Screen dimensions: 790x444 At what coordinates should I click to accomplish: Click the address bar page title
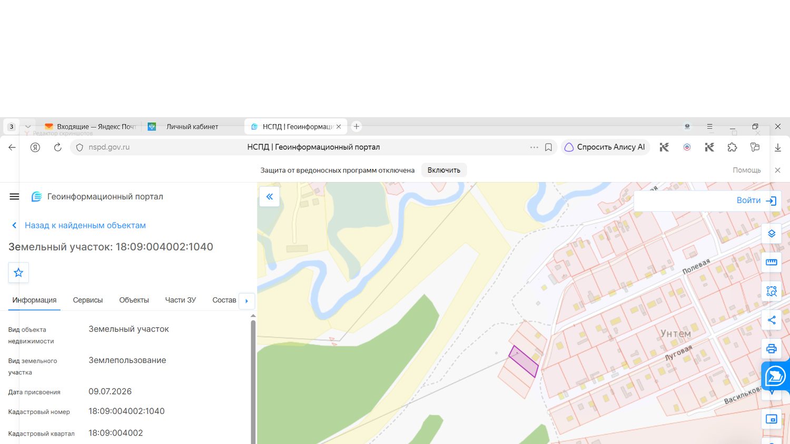pyautogui.click(x=313, y=147)
